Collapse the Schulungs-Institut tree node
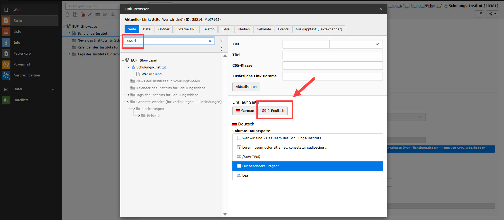Viewport: 504px width, 220px height. click(128, 67)
